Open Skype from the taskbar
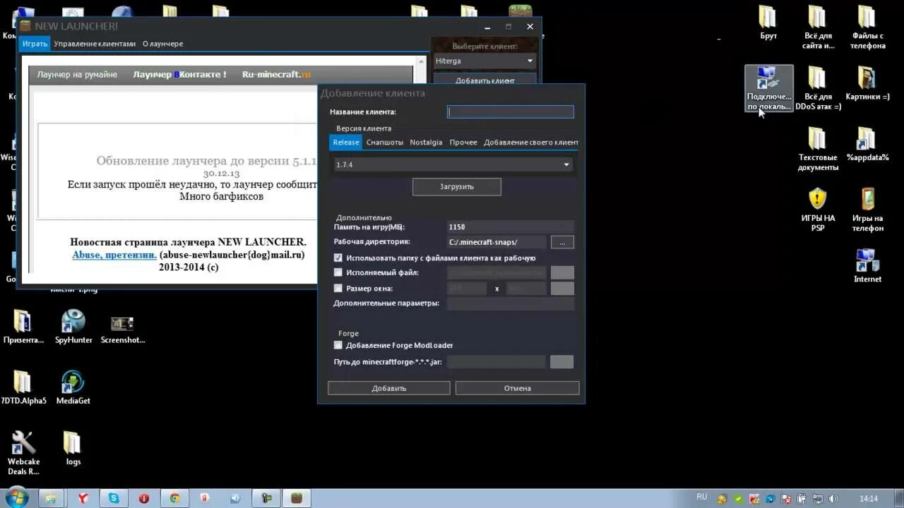This screenshot has height=508, width=904. pyautogui.click(x=114, y=498)
